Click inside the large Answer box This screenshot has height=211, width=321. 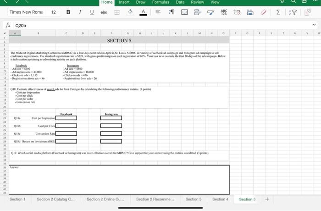coord(119,180)
